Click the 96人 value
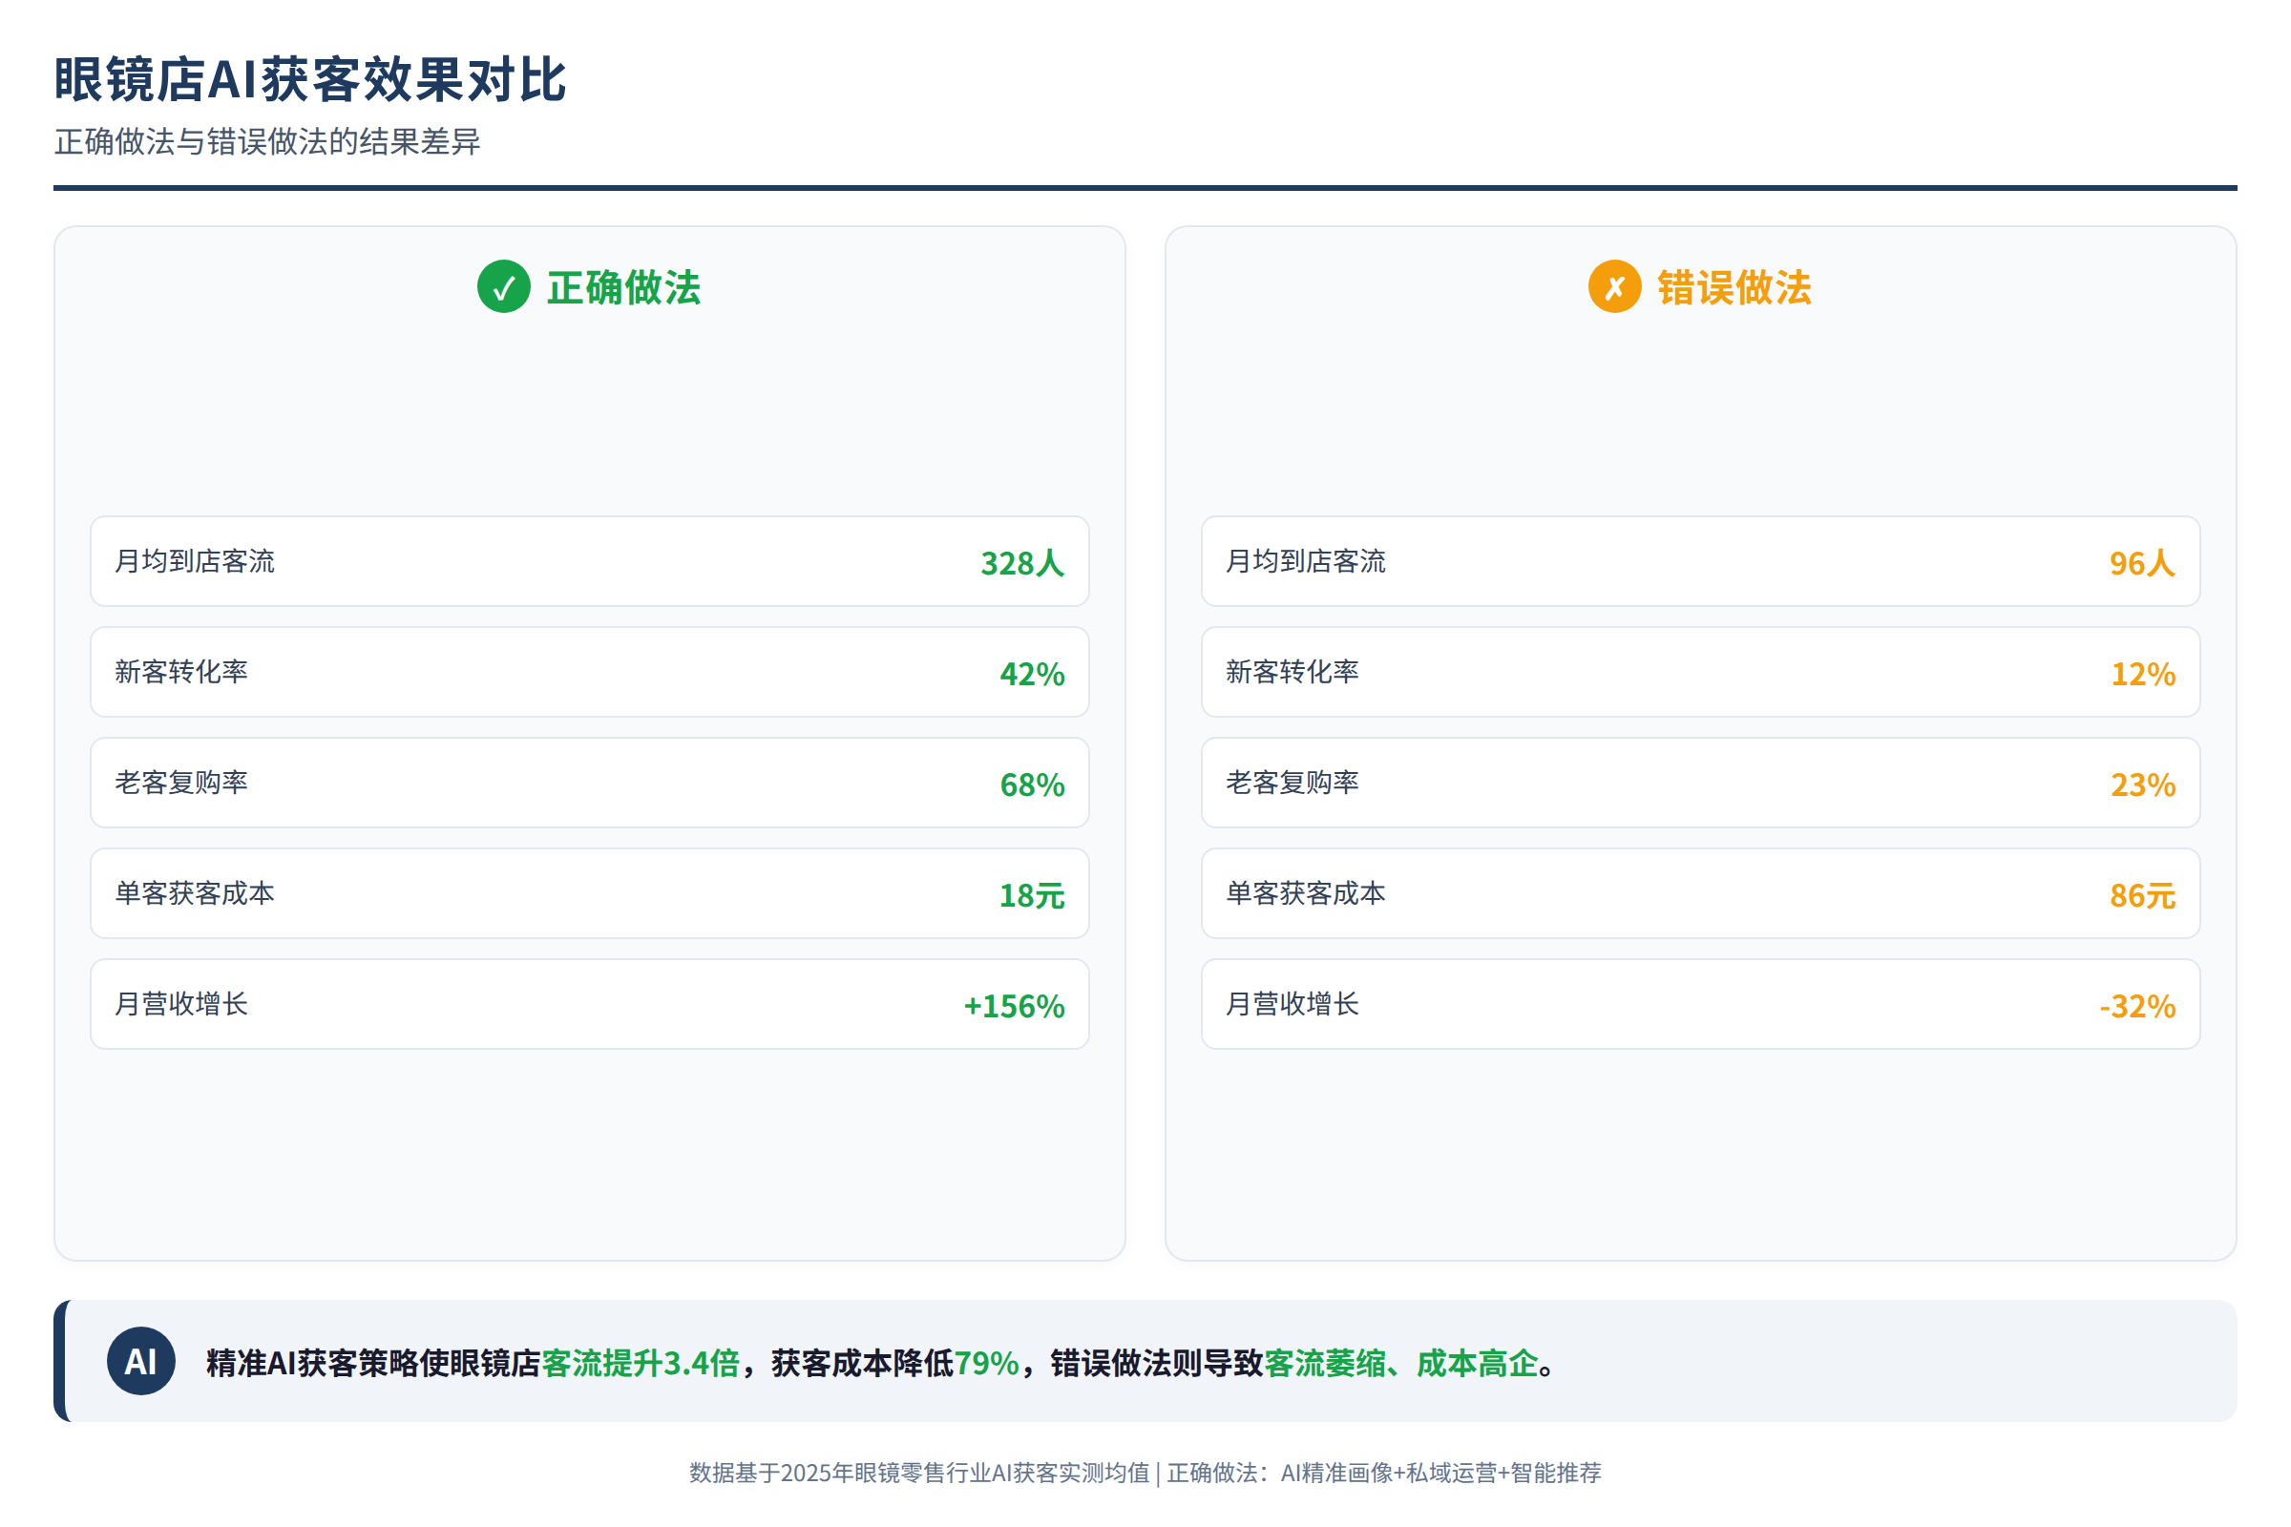Viewport: 2291px width, 1527px height. point(2143,563)
